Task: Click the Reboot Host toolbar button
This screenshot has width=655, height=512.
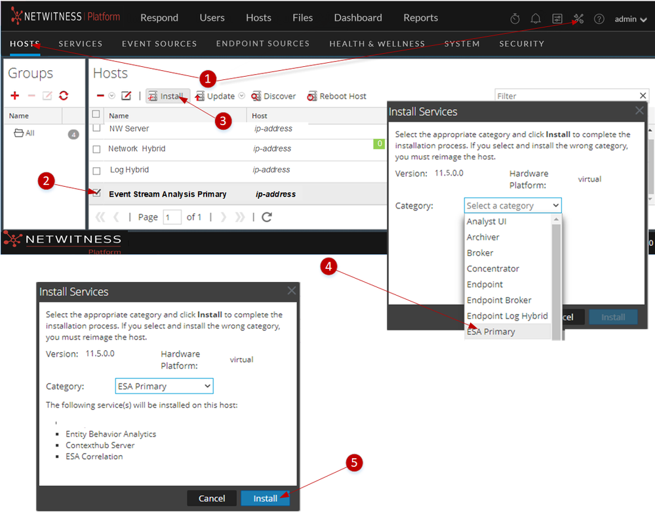Action: pyautogui.click(x=336, y=96)
